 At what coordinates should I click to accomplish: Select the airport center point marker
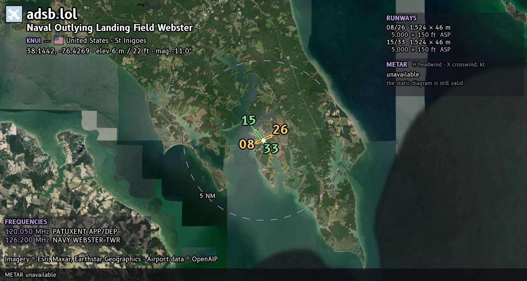click(x=263, y=140)
